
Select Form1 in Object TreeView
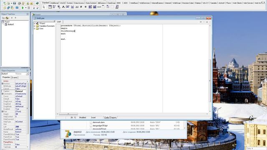pyautogui.click(x=7, y=22)
